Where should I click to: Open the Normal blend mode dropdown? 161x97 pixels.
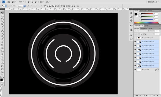pyautogui.click(x=142, y=31)
